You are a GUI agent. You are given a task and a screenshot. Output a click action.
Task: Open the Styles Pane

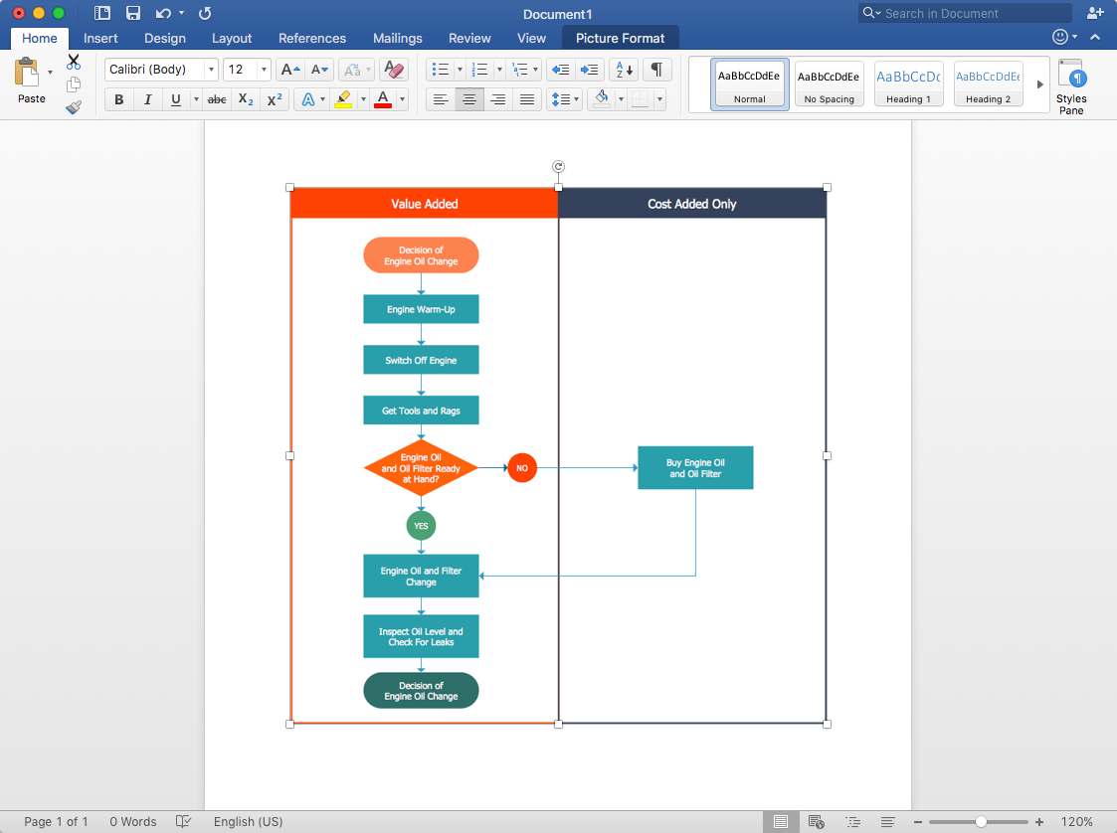1071,86
